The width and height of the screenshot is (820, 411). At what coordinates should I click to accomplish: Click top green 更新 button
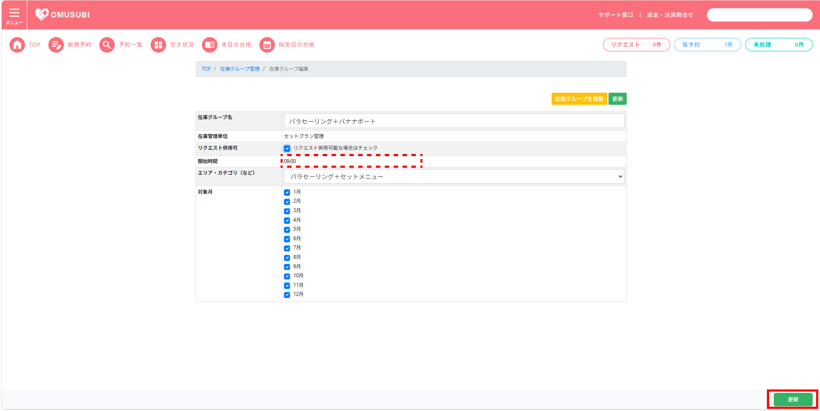618,99
